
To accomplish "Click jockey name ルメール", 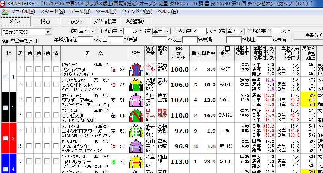I will (x=150, y=67).
